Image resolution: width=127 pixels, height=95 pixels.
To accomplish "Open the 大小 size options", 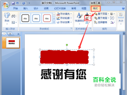I will pos(121,18).
